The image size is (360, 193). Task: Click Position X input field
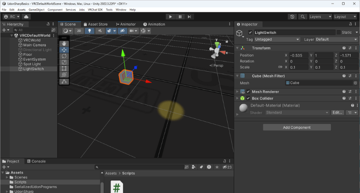click(298, 55)
